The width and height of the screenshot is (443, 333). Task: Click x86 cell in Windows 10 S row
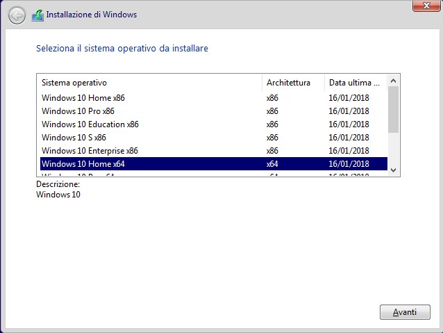click(x=272, y=138)
